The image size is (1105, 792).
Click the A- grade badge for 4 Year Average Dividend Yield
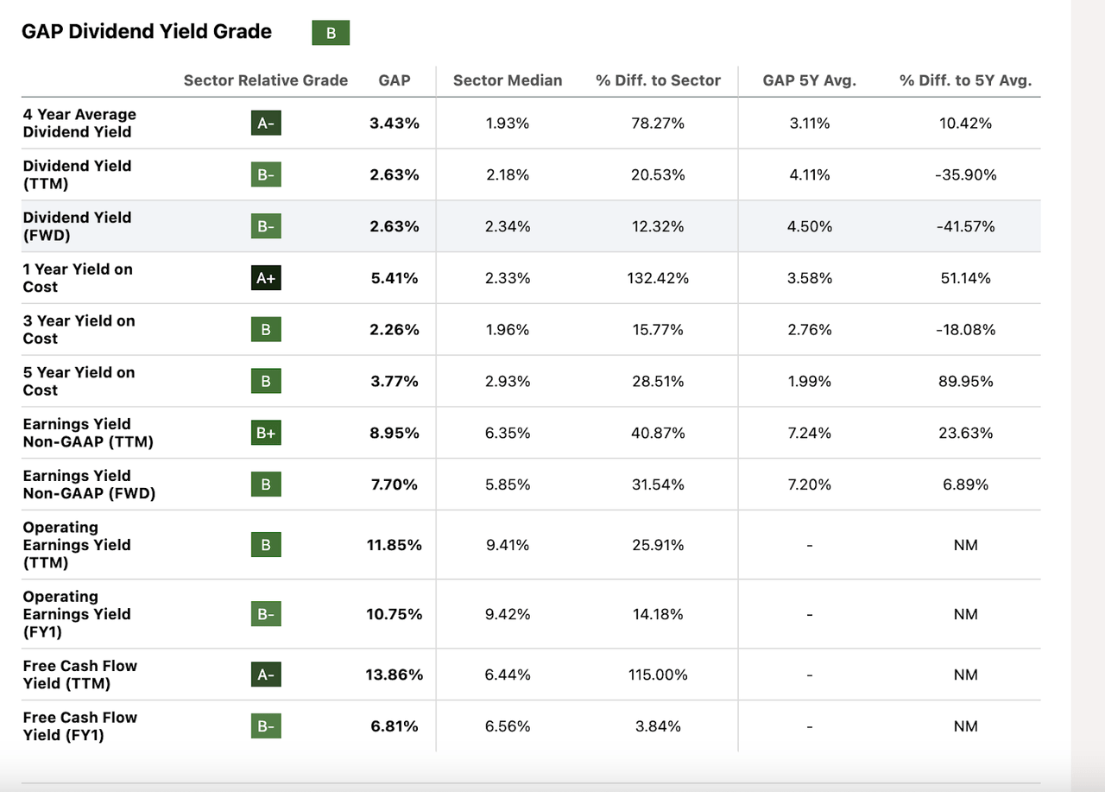click(x=266, y=123)
